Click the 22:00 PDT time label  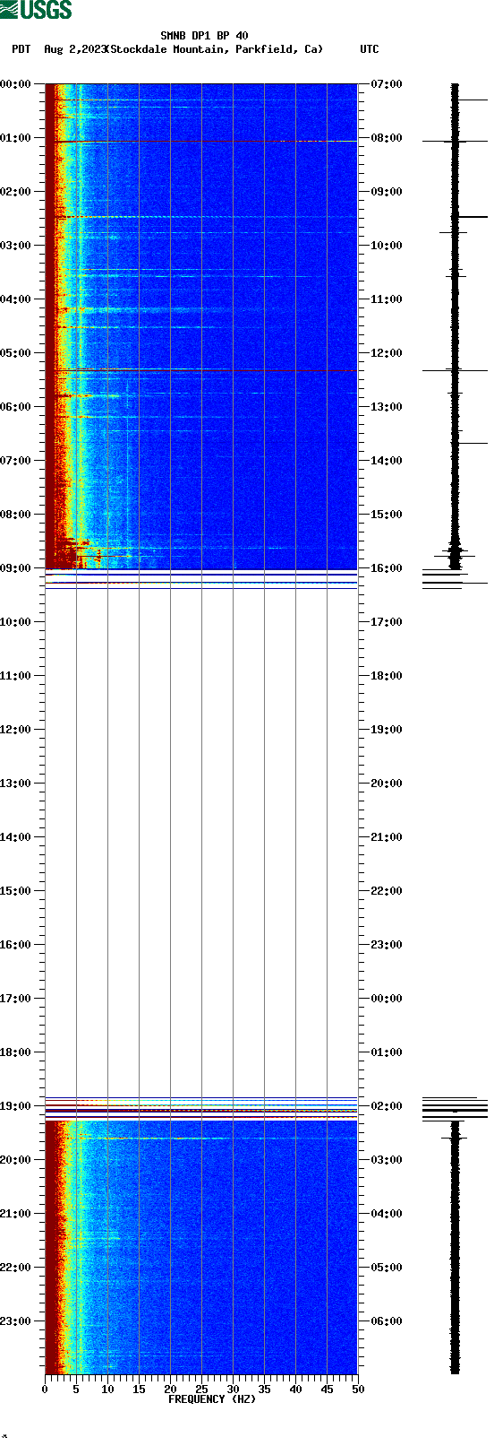16,1268
